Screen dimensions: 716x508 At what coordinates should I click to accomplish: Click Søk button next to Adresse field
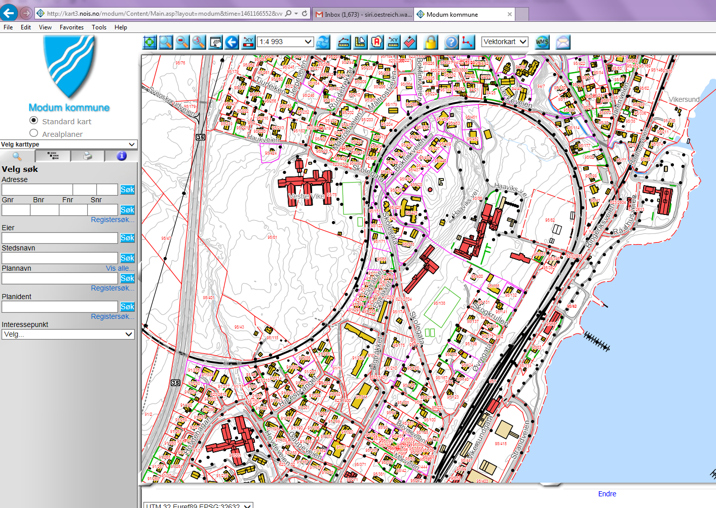click(x=127, y=190)
